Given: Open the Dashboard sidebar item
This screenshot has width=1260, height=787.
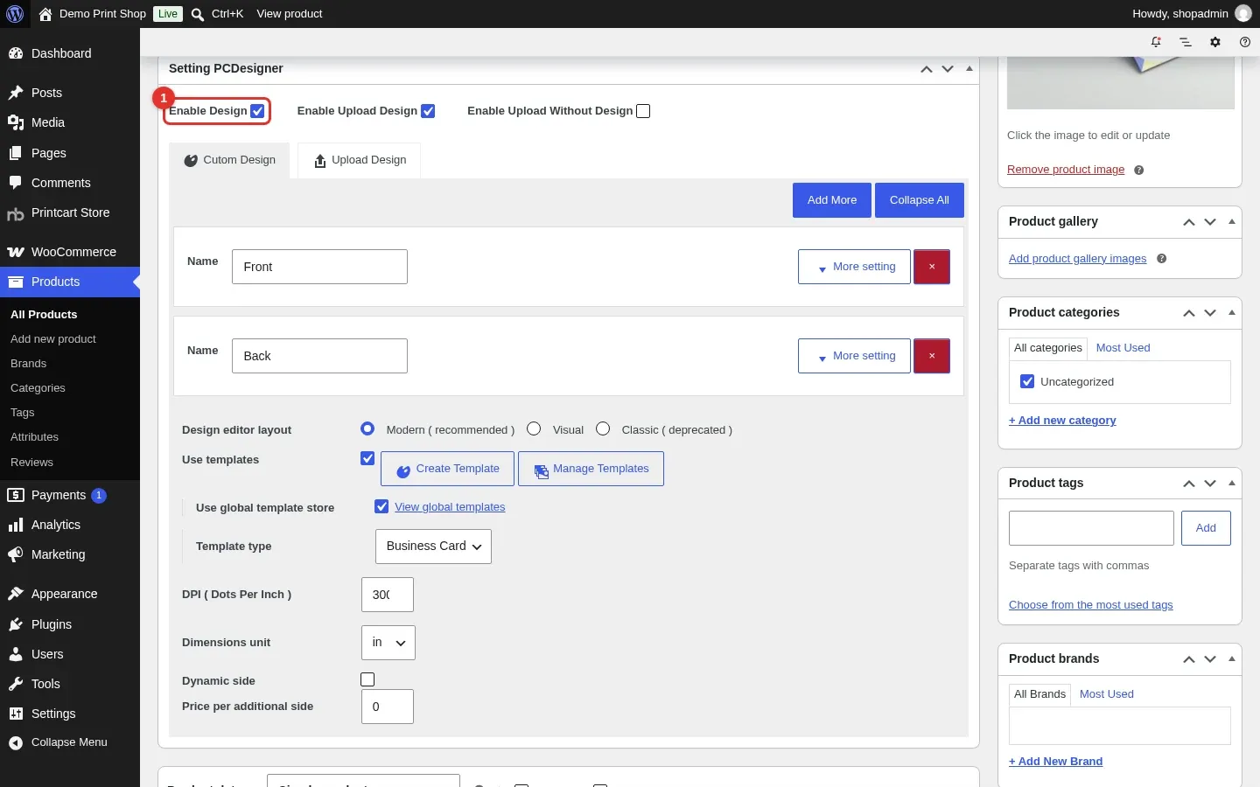Looking at the screenshot, I should click(70, 53).
